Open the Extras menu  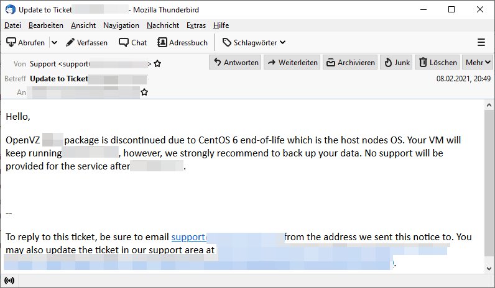(196, 25)
